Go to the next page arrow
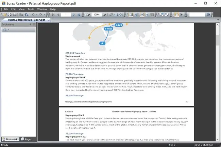Viewport: 221px width, 147px height. coord(74,15)
